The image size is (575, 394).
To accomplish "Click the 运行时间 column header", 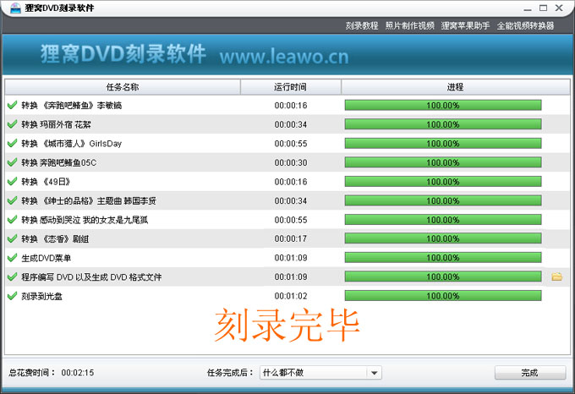I will (x=290, y=87).
